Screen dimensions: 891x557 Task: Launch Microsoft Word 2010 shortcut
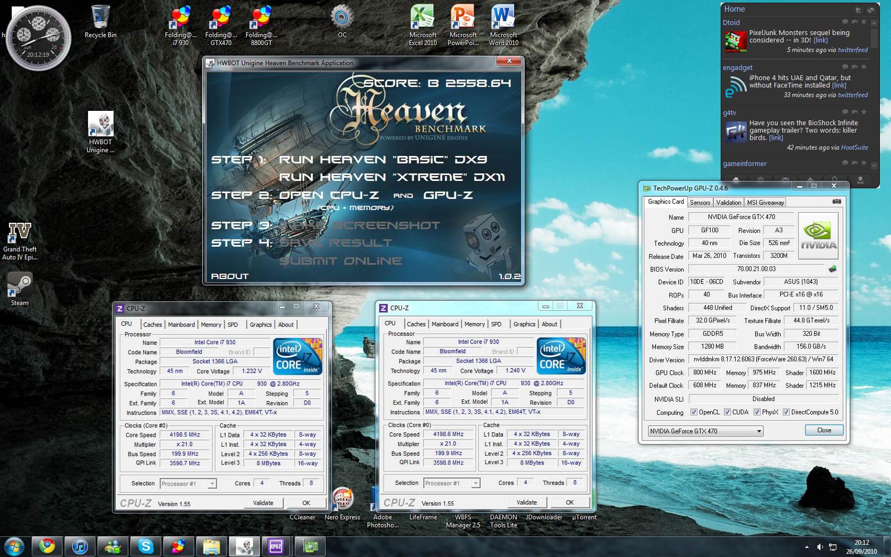(x=503, y=26)
